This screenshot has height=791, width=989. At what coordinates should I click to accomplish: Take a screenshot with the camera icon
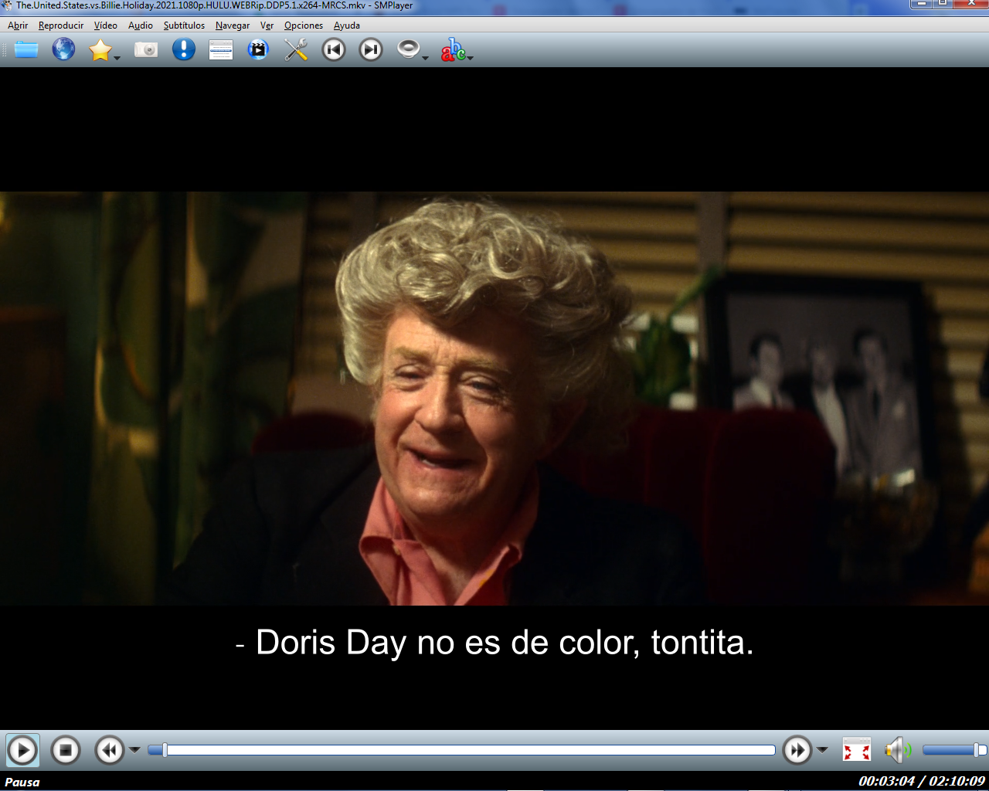tap(145, 50)
